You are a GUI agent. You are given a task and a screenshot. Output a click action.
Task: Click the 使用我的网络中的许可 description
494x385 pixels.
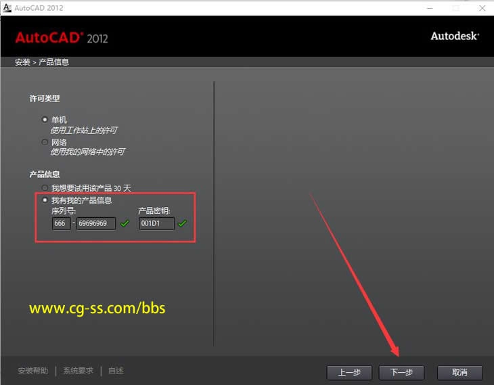(x=87, y=152)
